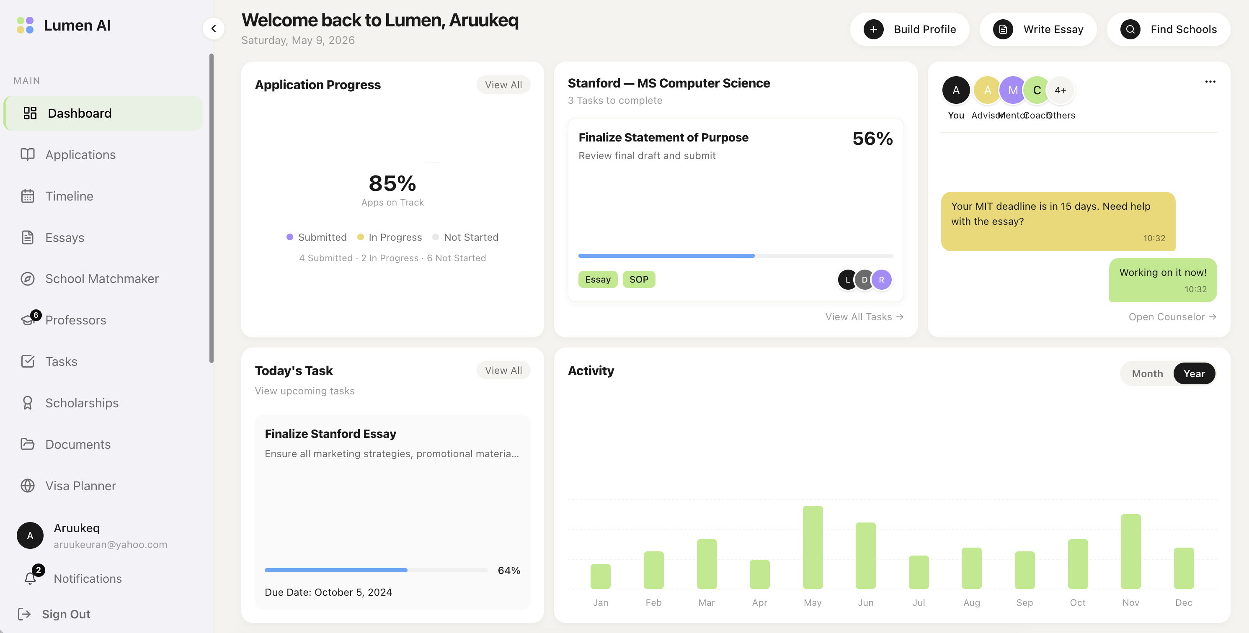This screenshot has width=1249, height=633.
Task: Click the sidebar scrollbar
Action: click(x=212, y=208)
